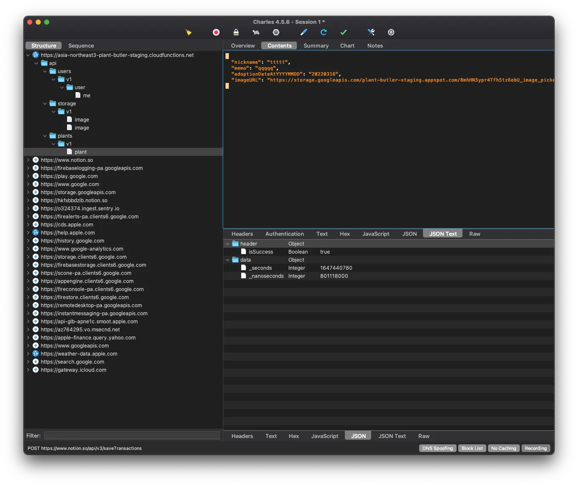
Task: Switch to the Sequence tab
Action: click(81, 45)
